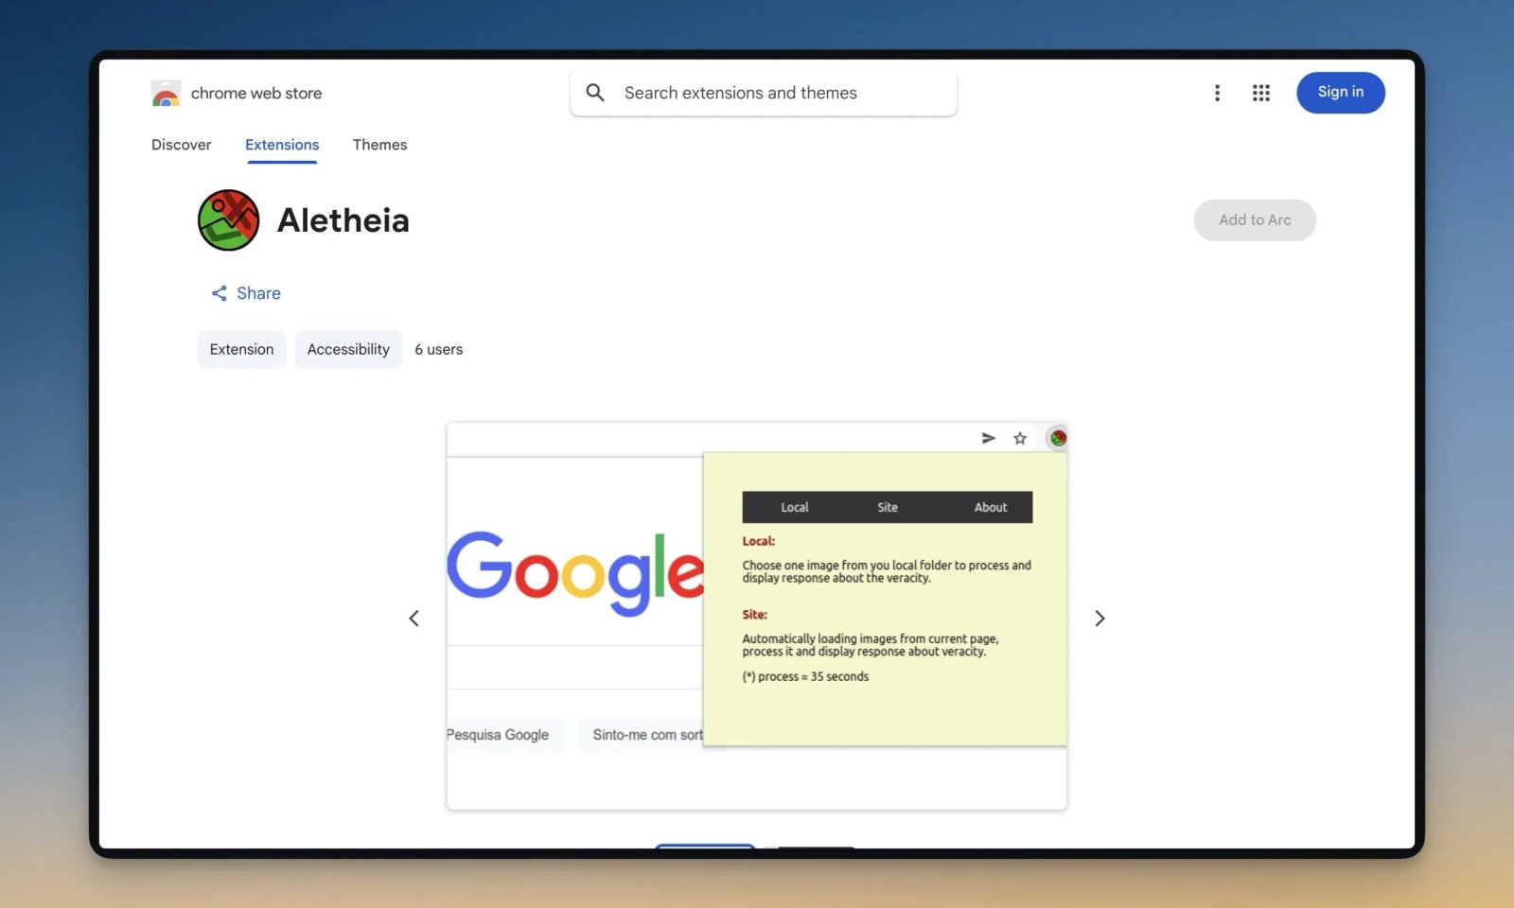Click the Extension type chip
Viewport: 1514px width, 908px height.
(x=241, y=349)
